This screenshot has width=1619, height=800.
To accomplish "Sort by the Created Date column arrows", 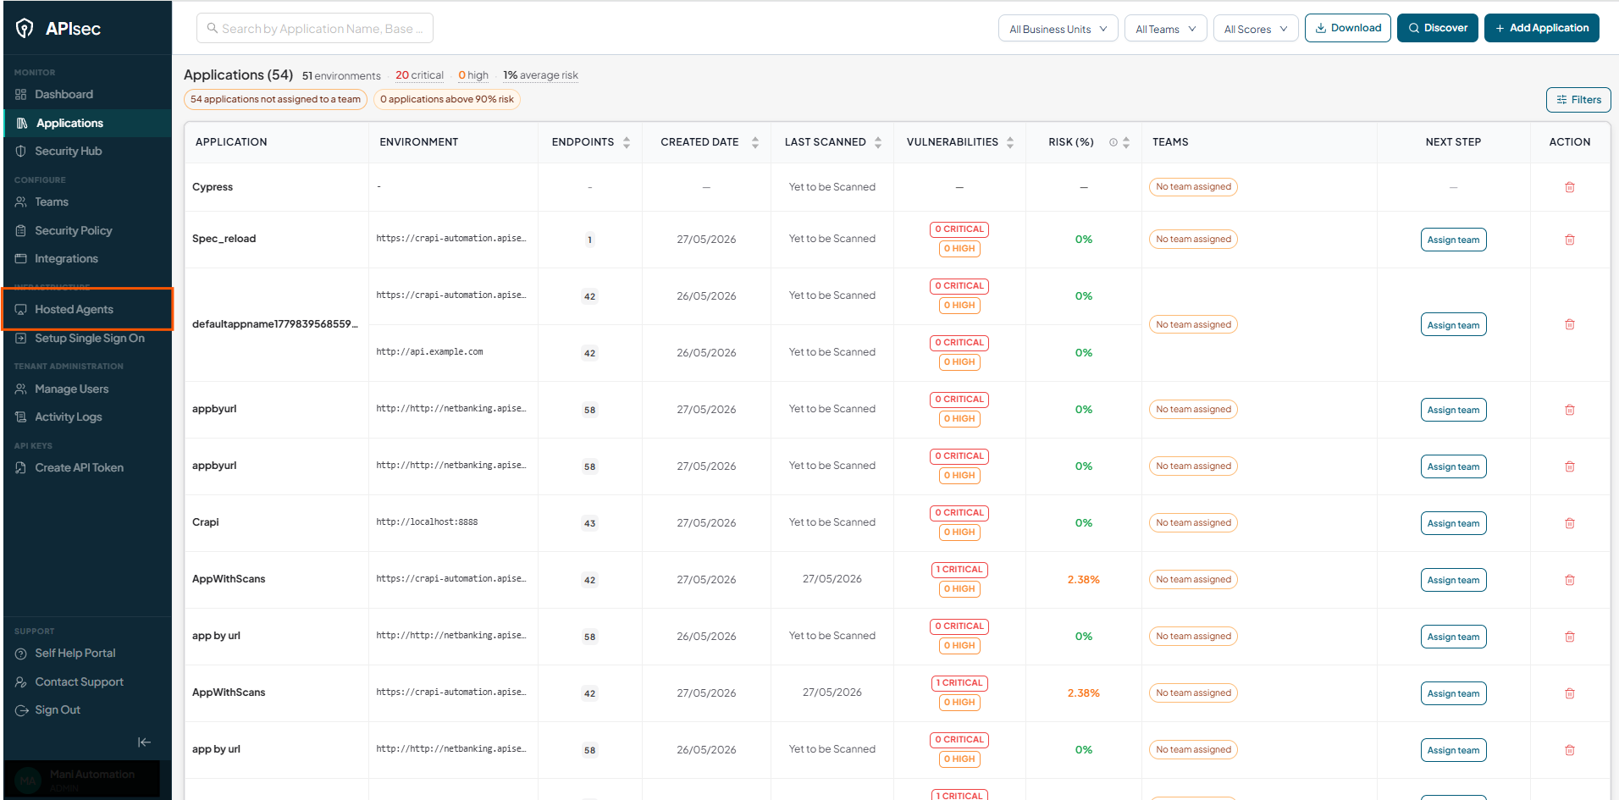I will click(x=755, y=142).
